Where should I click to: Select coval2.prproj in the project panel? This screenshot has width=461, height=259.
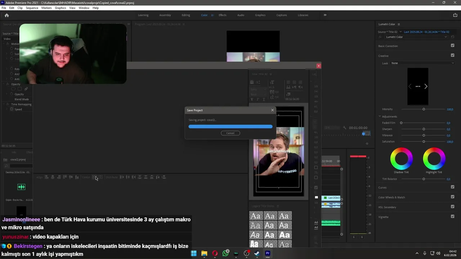[18, 159]
